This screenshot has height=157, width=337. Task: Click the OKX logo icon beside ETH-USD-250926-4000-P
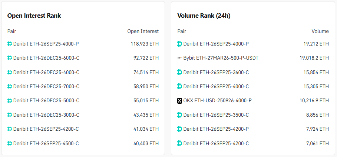[180, 100]
